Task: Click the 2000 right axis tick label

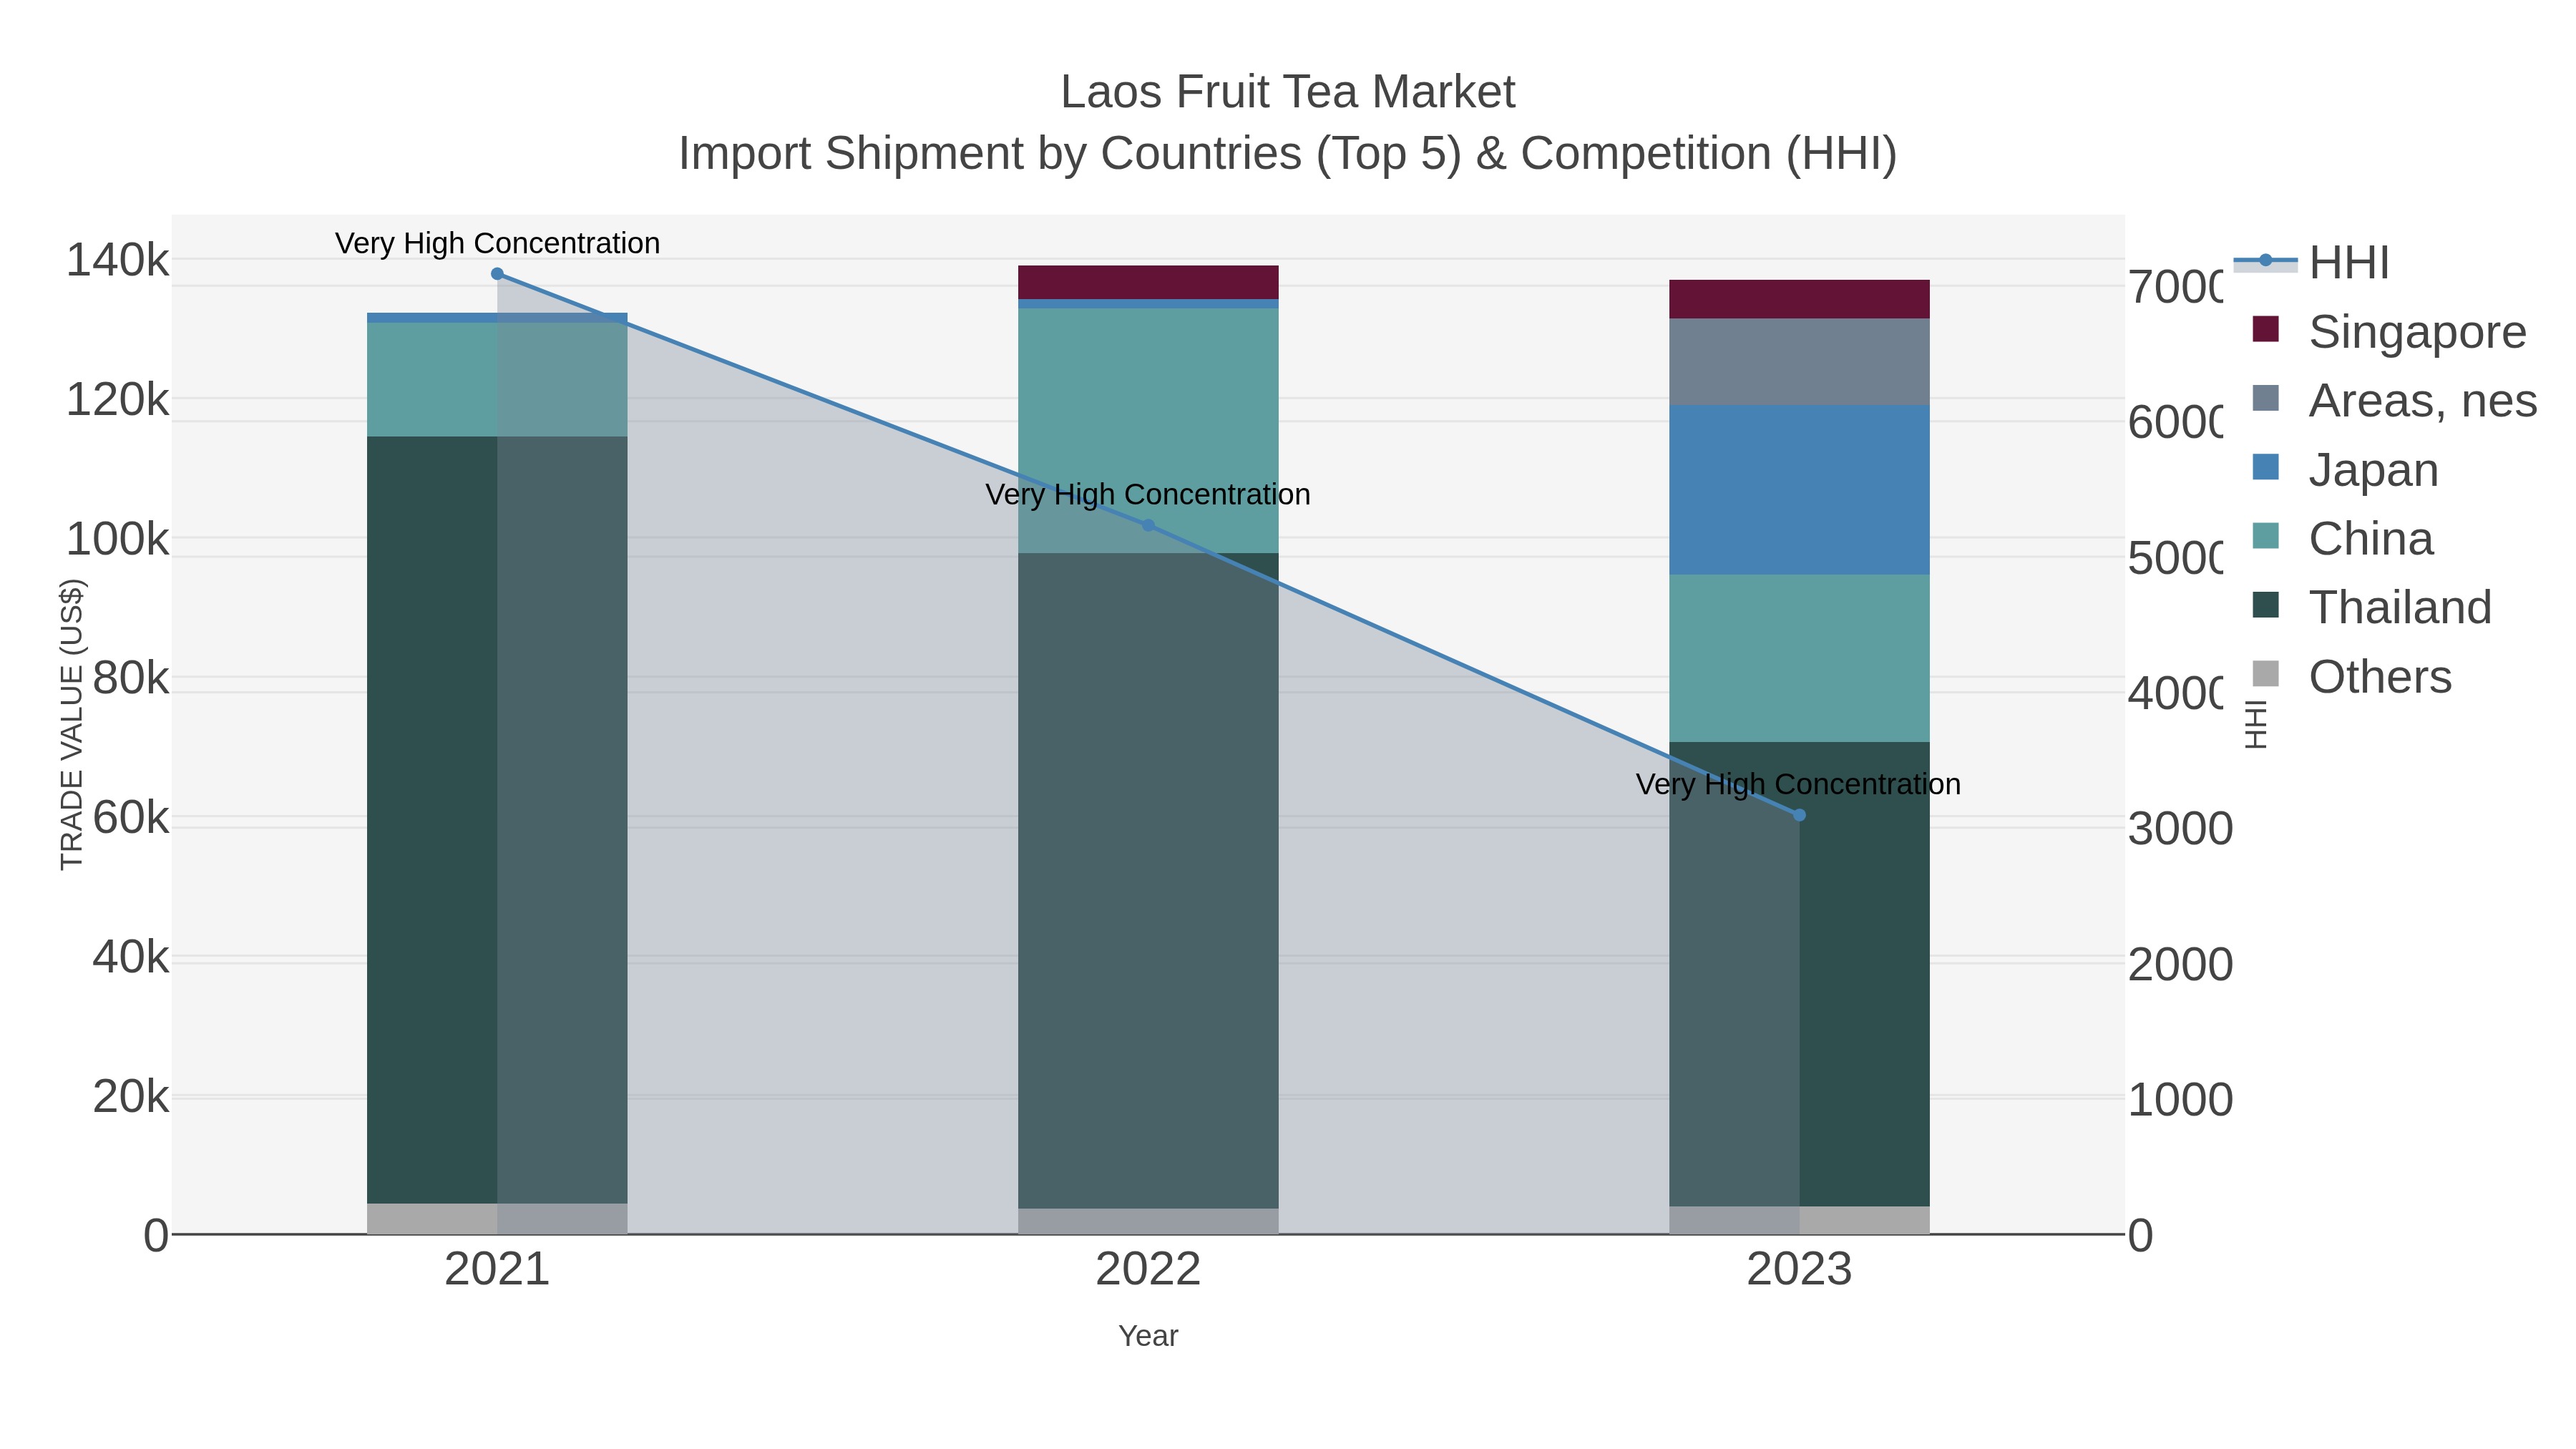Action: point(2180,965)
